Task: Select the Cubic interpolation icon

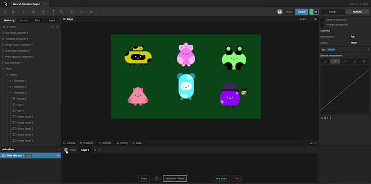Action: 345,61
